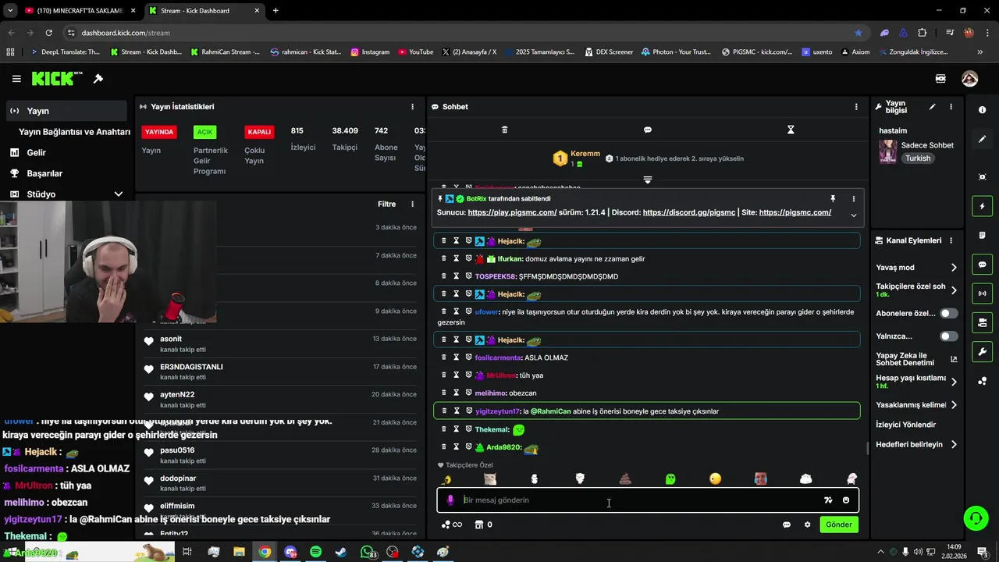Click the Filtre button
The image size is (999, 562).
[x=386, y=205]
